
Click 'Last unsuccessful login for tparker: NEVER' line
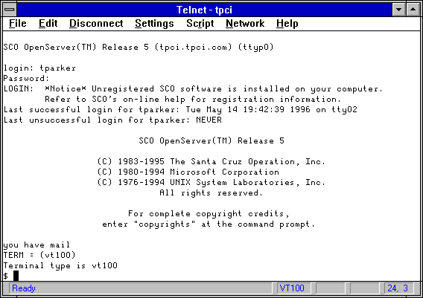(x=112, y=120)
